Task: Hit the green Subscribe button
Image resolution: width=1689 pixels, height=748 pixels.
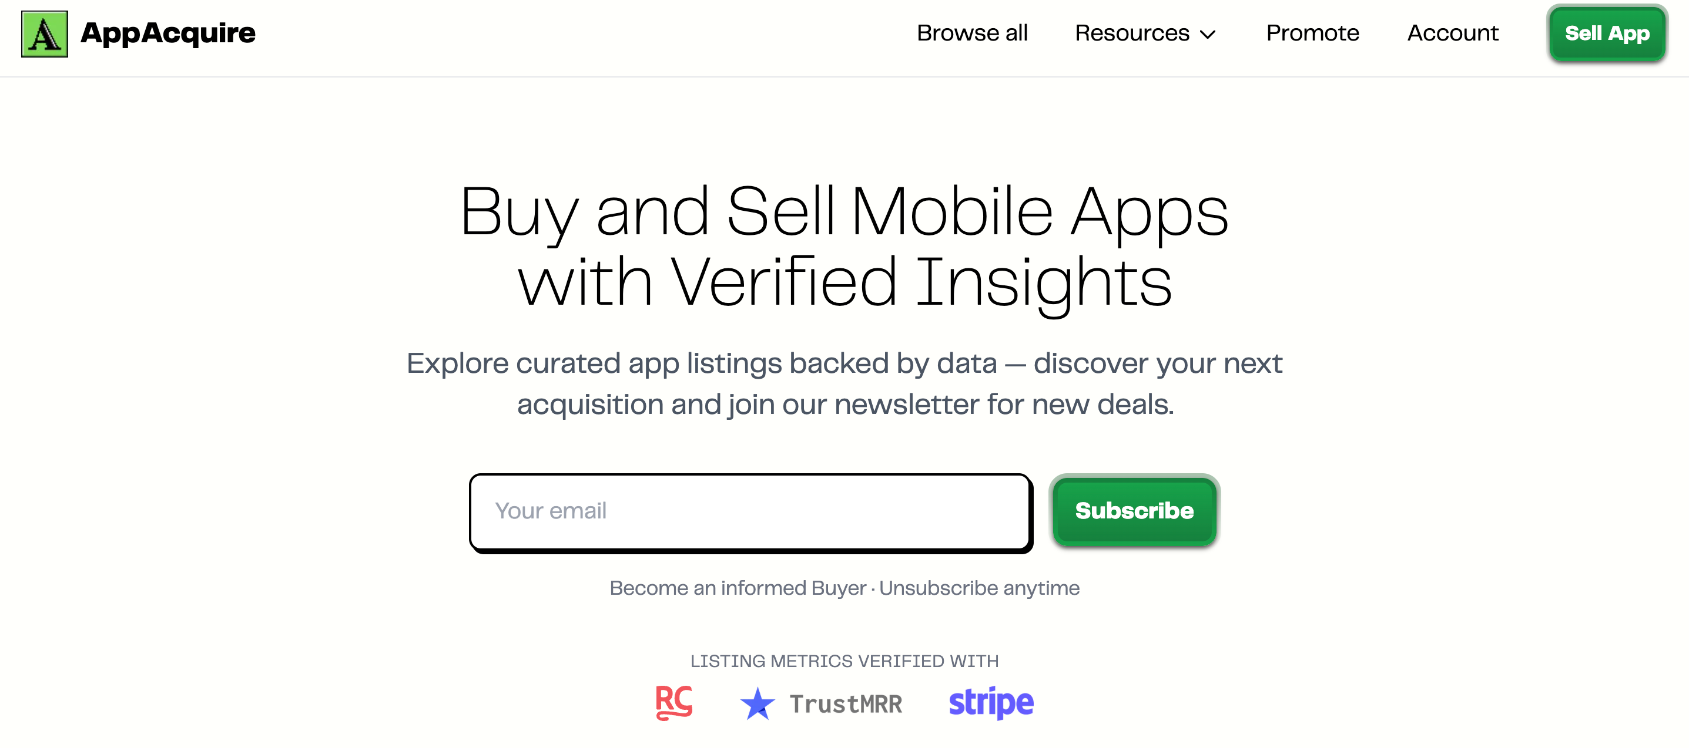Action: (1134, 511)
